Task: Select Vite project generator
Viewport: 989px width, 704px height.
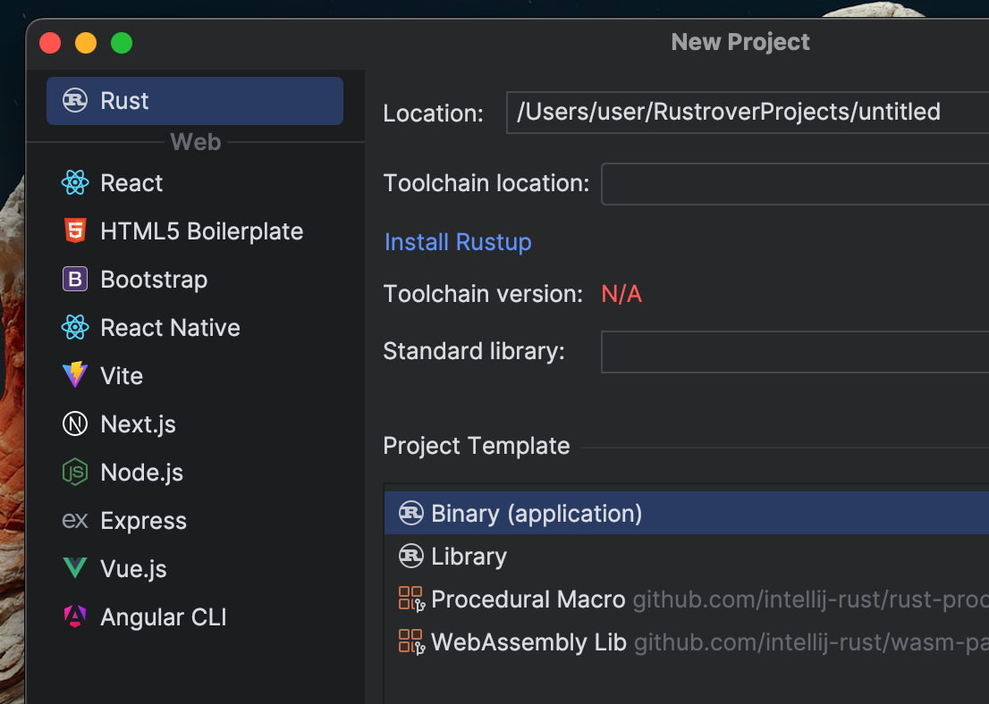Action: click(x=195, y=375)
